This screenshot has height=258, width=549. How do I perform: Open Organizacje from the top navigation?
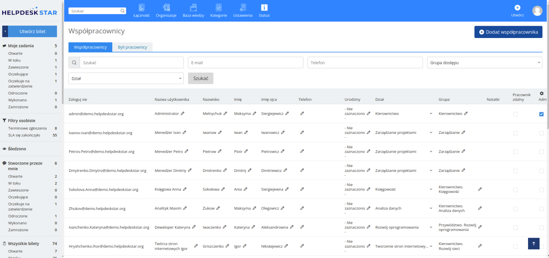(x=166, y=8)
